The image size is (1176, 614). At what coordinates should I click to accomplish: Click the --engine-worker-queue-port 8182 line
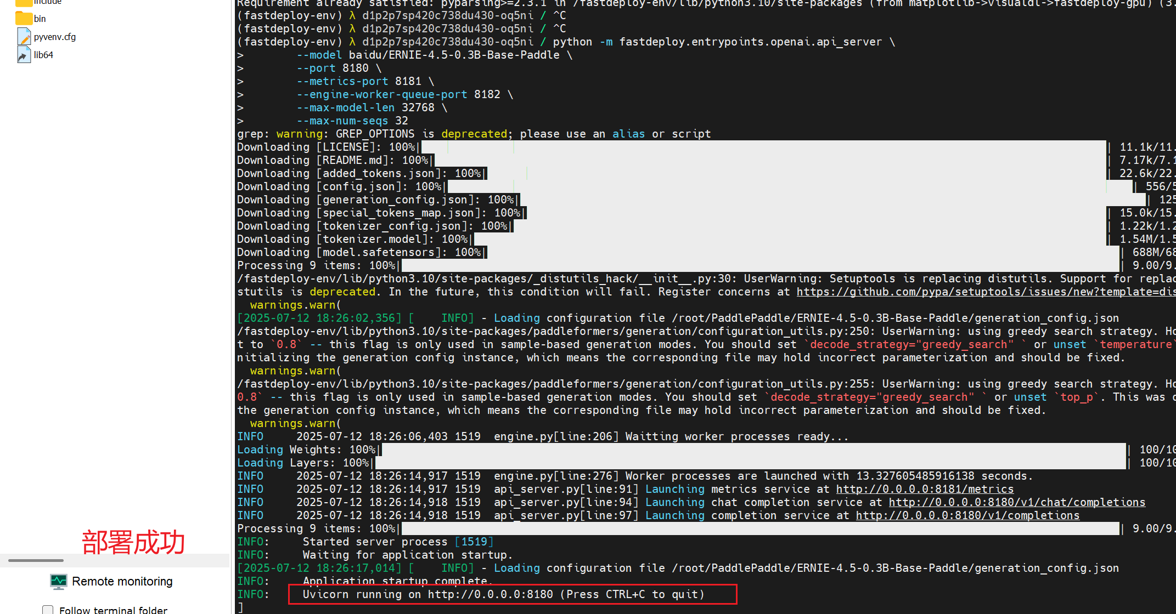pyautogui.click(x=404, y=95)
